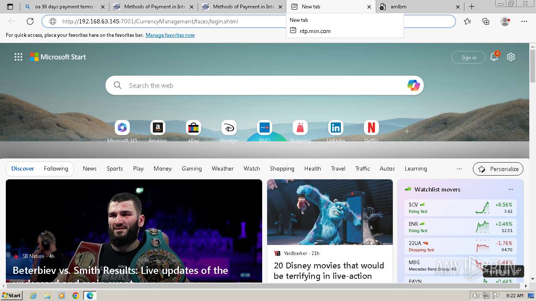Image resolution: width=536 pixels, height=301 pixels.
Task: Open the Gaming category
Action: coord(192,168)
